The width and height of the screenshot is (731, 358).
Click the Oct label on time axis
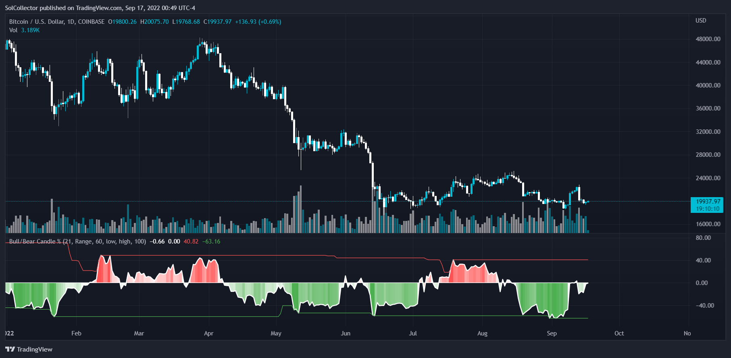coord(619,333)
